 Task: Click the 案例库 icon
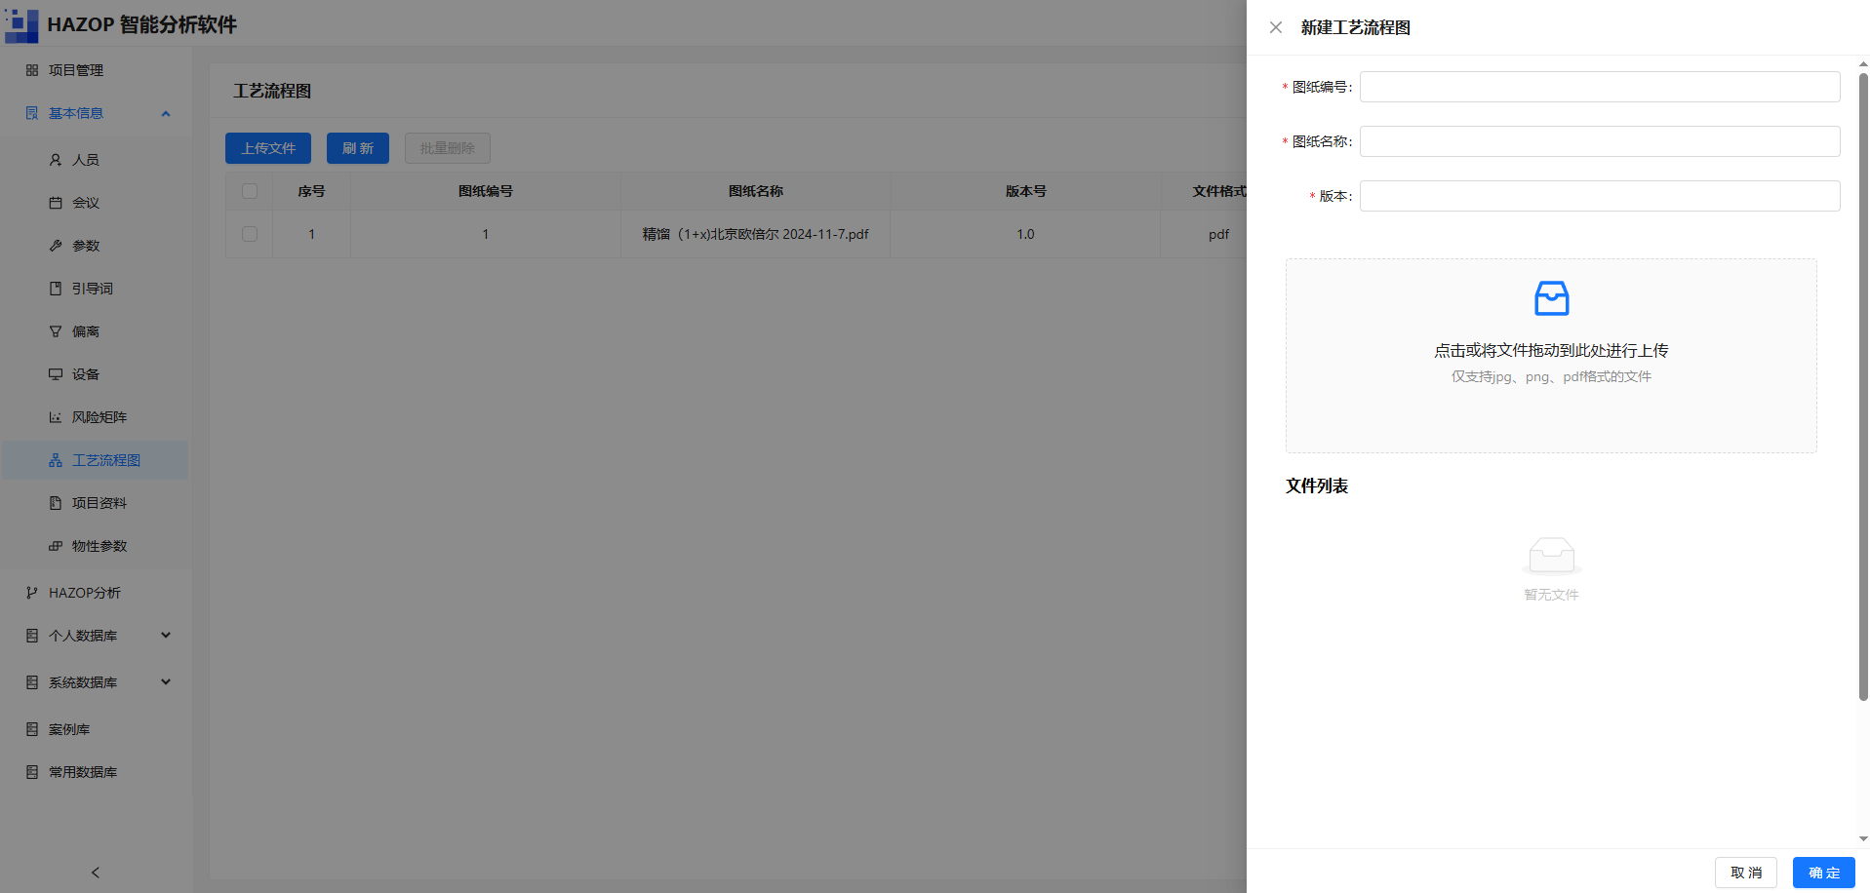point(32,729)
